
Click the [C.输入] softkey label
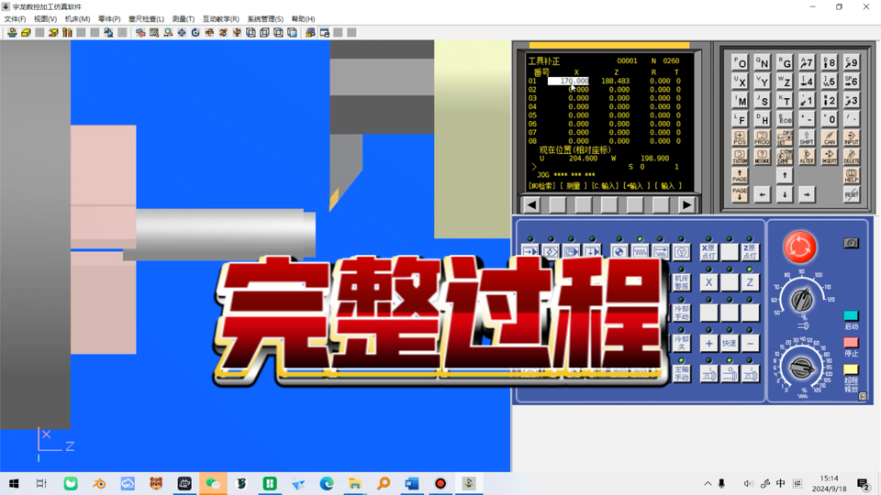(604, 186)
